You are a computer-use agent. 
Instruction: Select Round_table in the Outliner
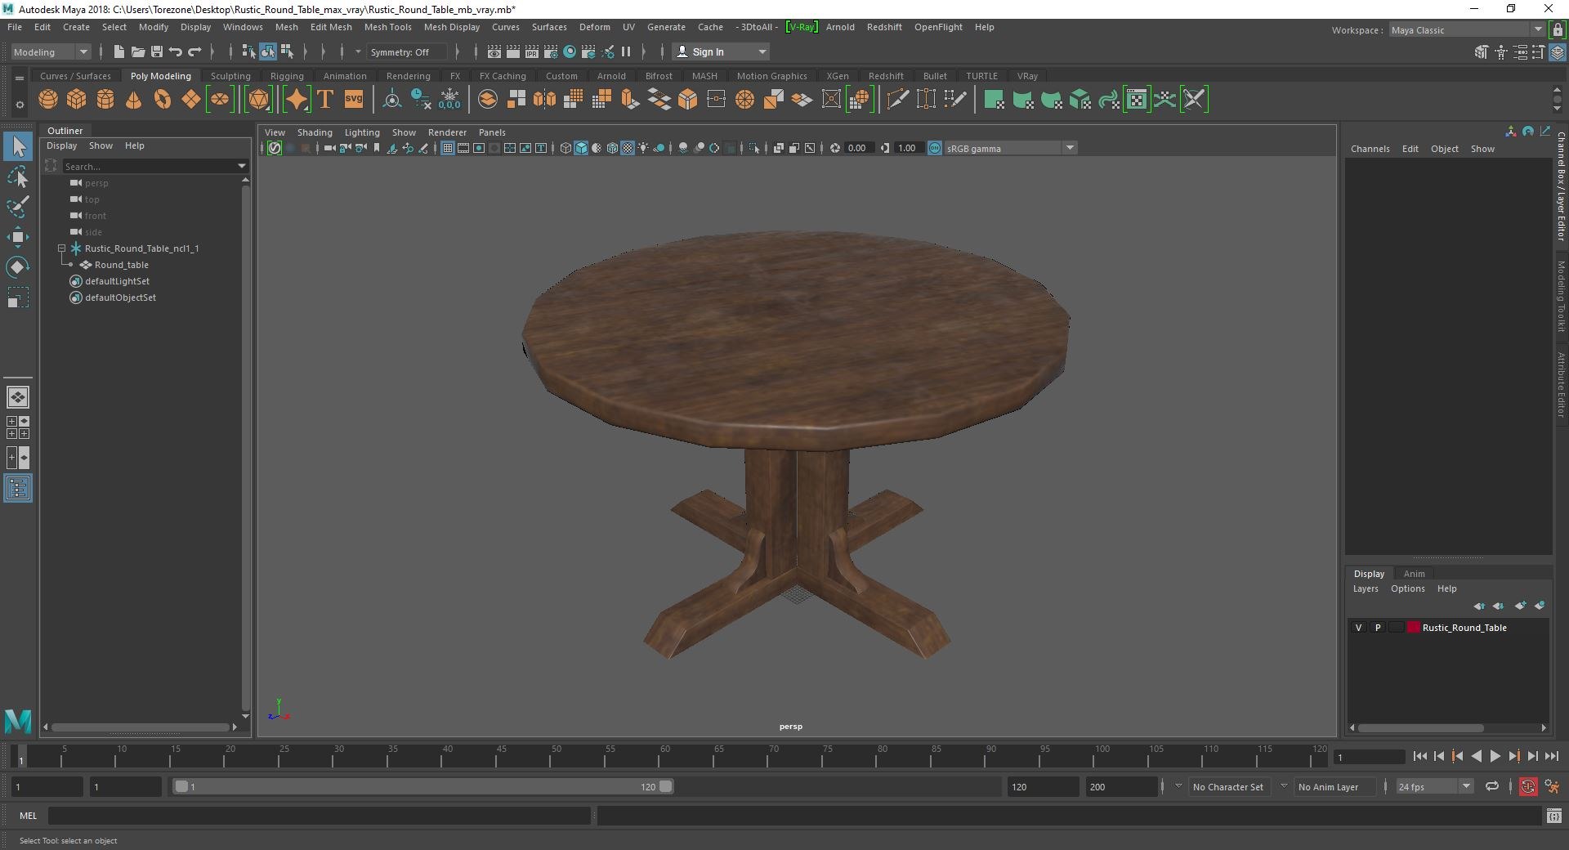(121, 265)
